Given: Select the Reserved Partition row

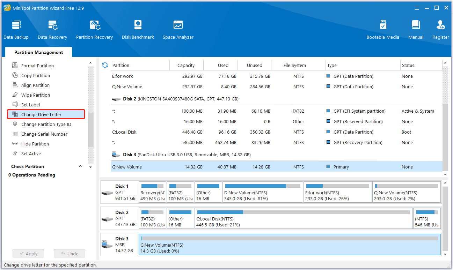Looking at the screenshot, I should [277, 121].
